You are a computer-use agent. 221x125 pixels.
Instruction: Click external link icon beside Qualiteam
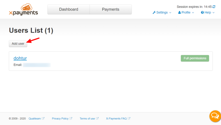(43, 118)
